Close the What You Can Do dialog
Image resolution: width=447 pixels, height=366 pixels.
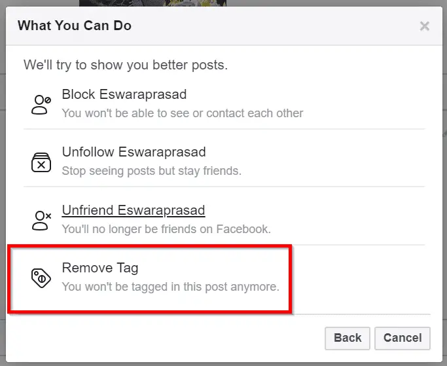[425, 26]
